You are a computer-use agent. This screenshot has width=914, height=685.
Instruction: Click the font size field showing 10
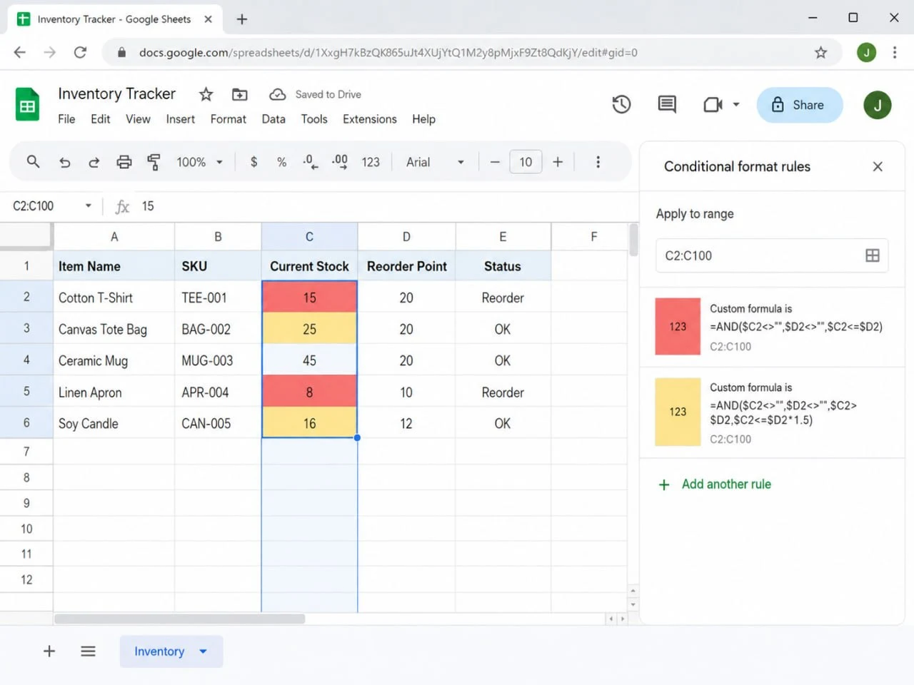click(x=526, y=162)
